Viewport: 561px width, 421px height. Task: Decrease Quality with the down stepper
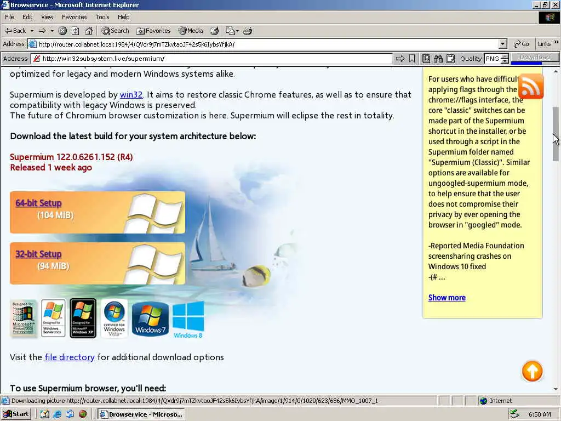pyautogui.click(x=505, y=61)
